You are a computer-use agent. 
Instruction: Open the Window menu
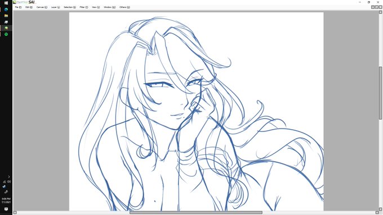tap(109, 7)
